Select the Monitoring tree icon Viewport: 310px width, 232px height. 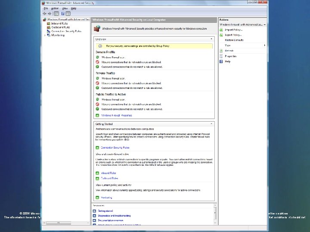point(49,35)
